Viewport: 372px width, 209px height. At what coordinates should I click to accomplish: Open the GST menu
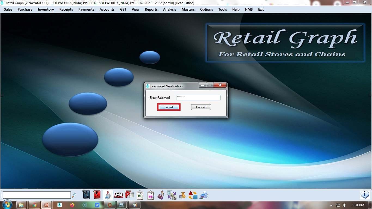tap(123, 9)
